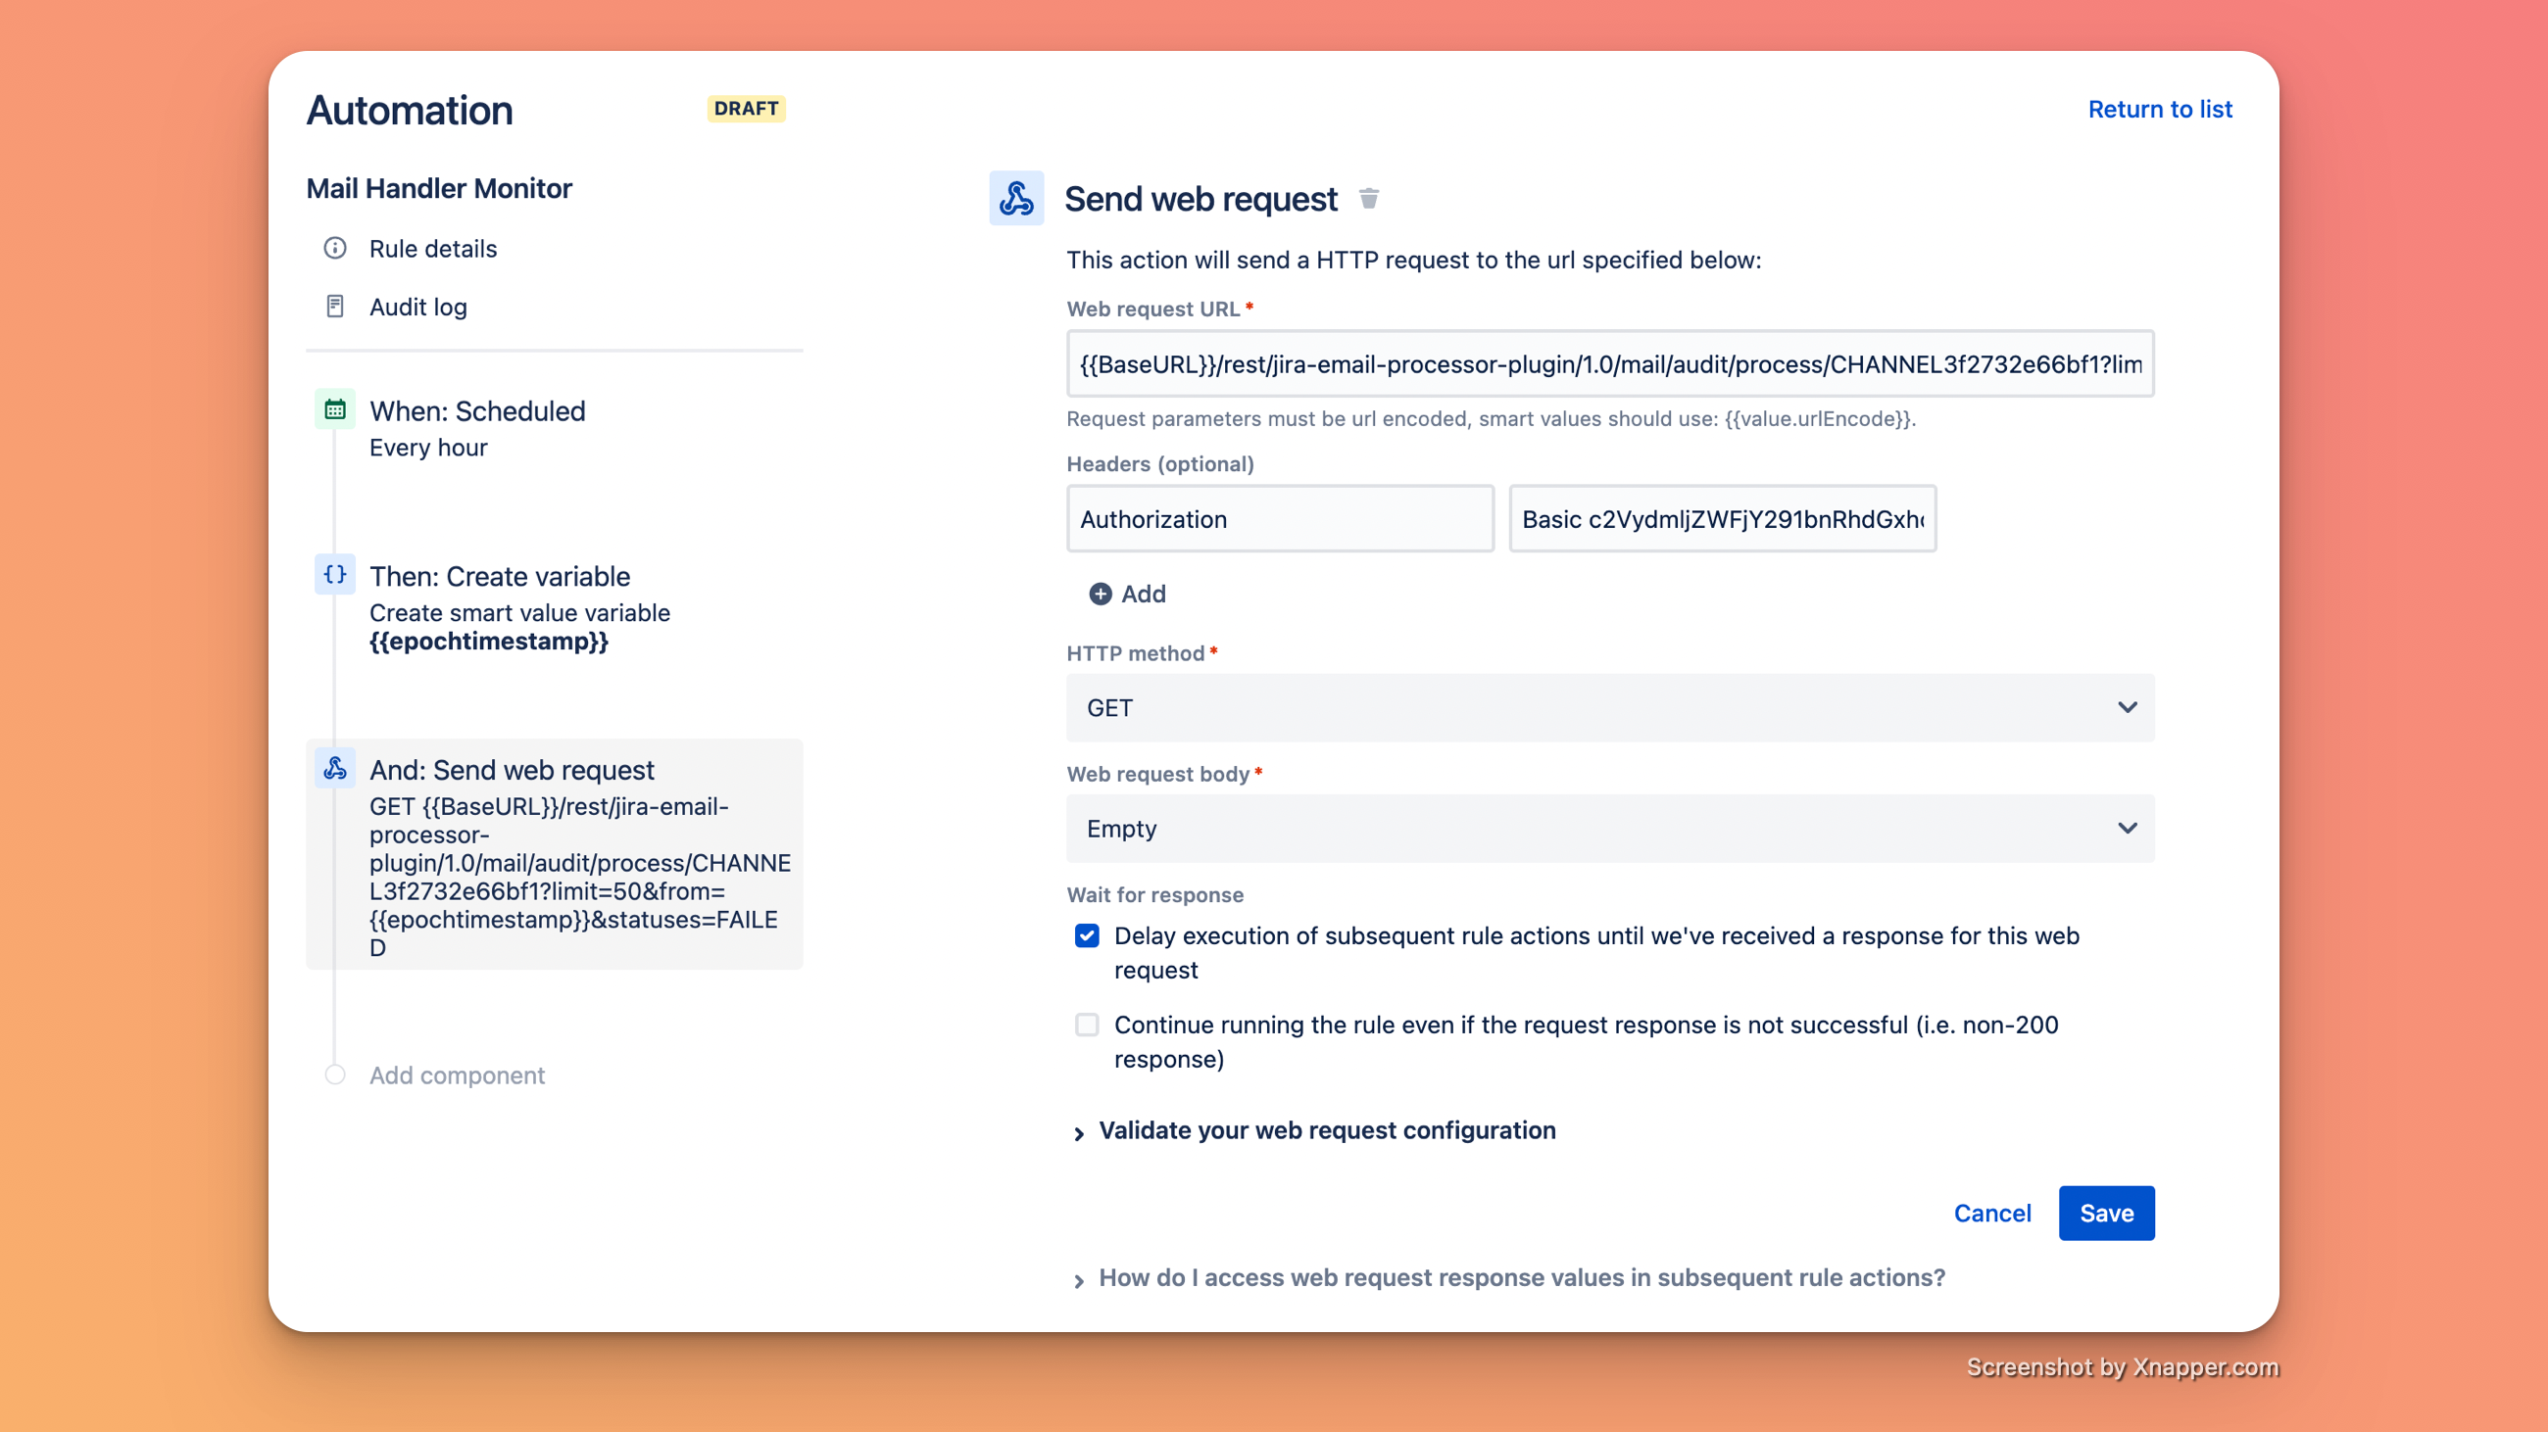Enable Continue running the rule even if unsuccessful
The height and width of the screenshot is (1432, 2548).
1087,1025
